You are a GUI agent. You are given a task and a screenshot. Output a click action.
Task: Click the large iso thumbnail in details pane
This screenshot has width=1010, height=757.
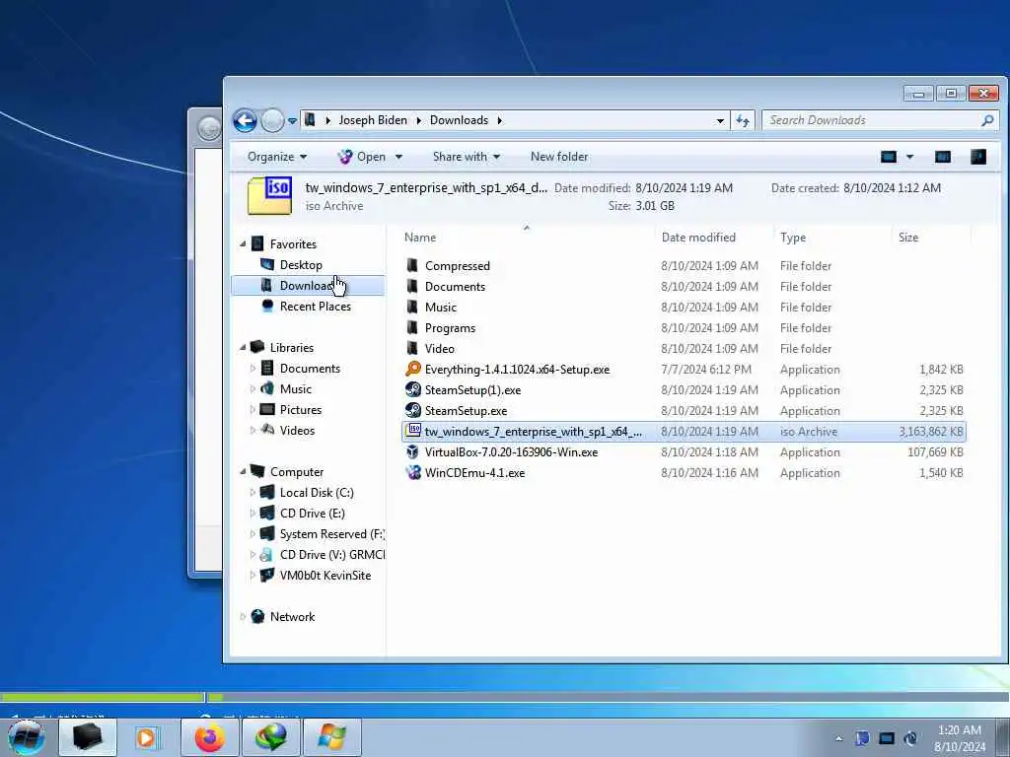point(270,196)
